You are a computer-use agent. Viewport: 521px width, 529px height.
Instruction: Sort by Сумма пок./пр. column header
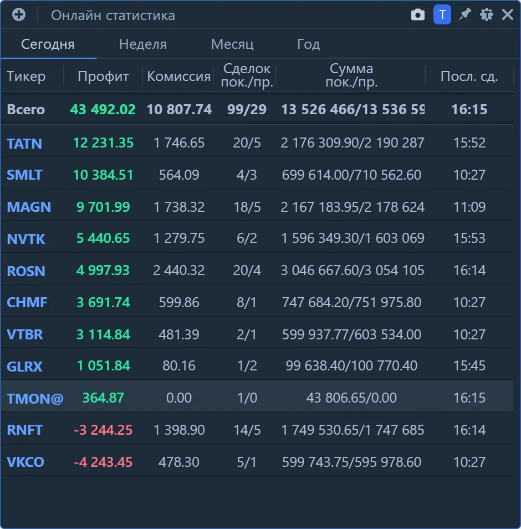click(351, 75)
